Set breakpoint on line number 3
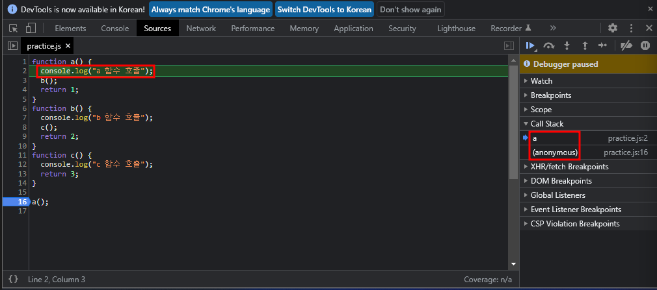This screenshot has height=290, width=657. (24, 80)
